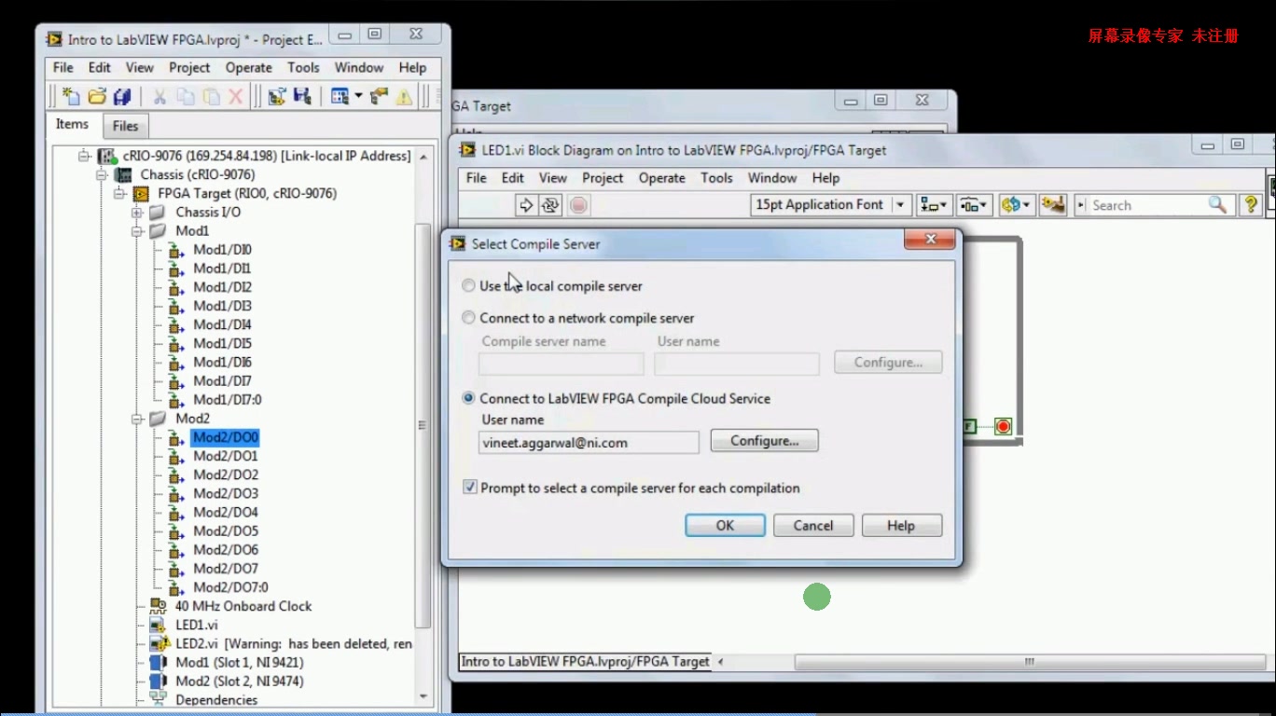Image resolution: width=1276 pixels, height=716 pixels.
Task: Click the red stop terminal on block diagram
Action: click(x=1003, y=426)
